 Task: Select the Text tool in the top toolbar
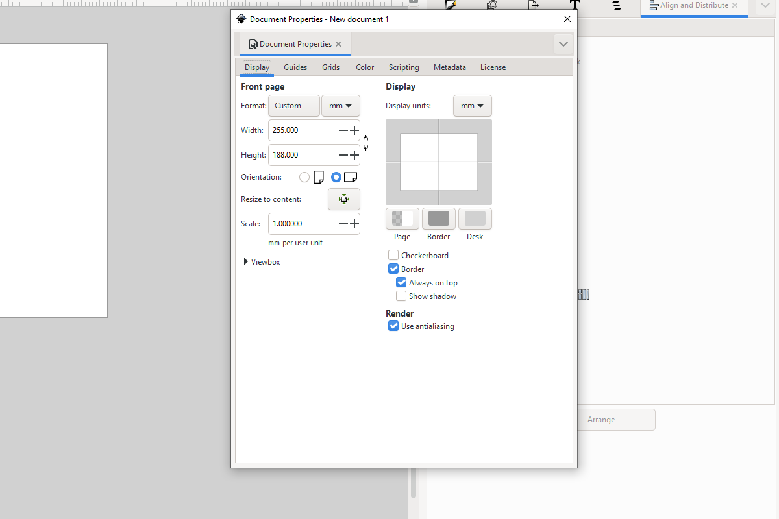coord(574,5)
